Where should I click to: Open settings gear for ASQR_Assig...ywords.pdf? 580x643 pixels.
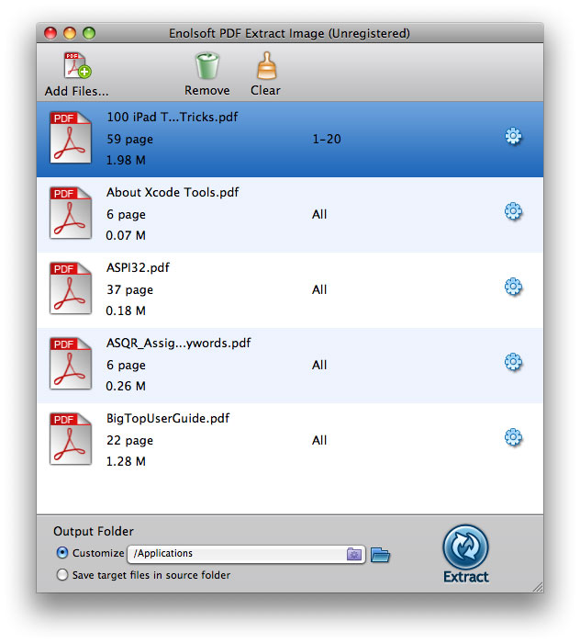click(513, 362)
